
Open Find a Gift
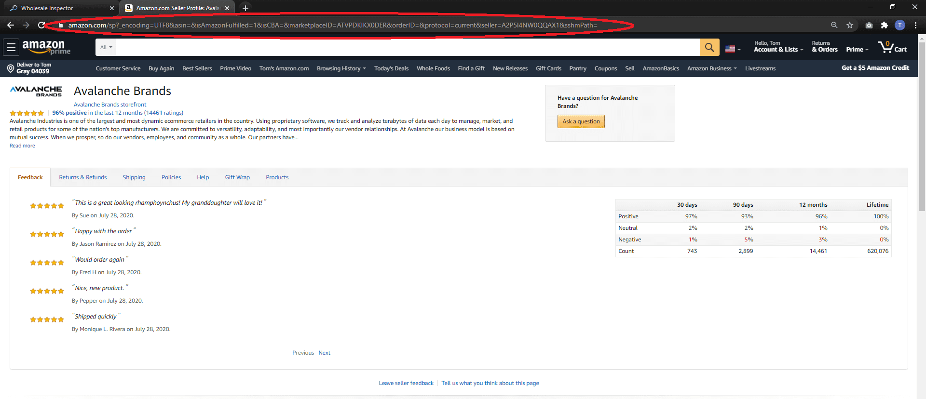pyautogui.click(x=472, y=68)
